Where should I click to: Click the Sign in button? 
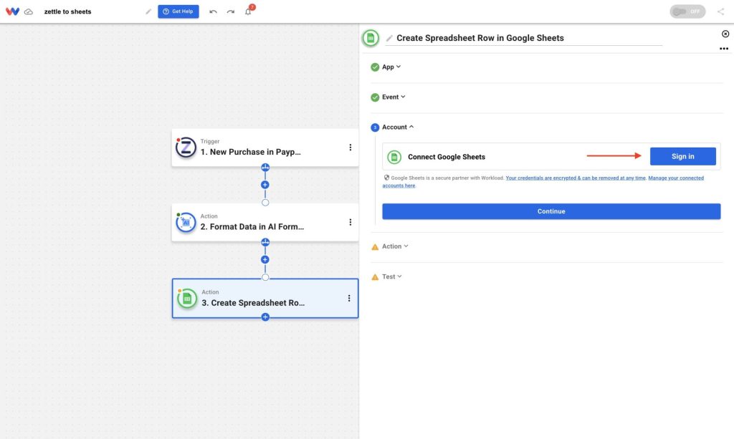coord(683,156)
